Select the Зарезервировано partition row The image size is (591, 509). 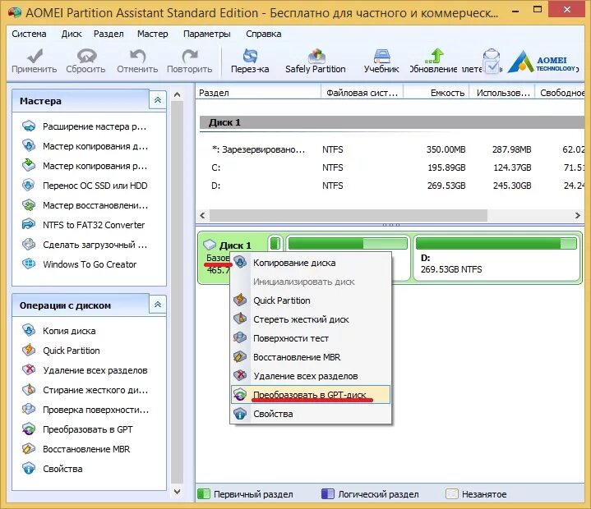[x=392, y=149]
